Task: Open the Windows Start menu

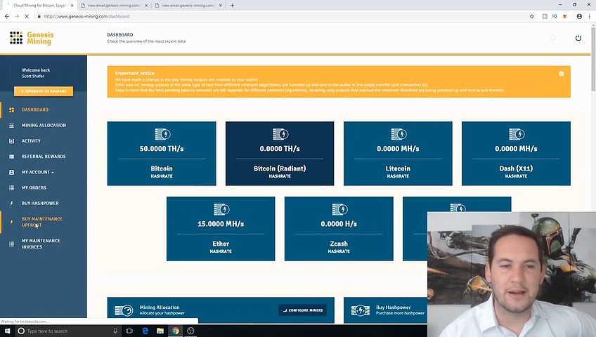Action: (6, 331)
